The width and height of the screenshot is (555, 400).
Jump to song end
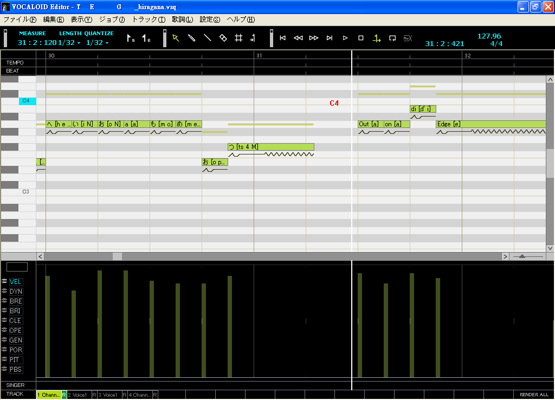pos(330,38)
